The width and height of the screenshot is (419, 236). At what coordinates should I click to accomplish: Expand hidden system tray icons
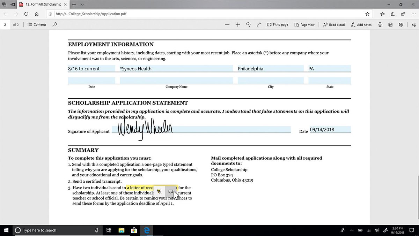(x=352, y=230)
